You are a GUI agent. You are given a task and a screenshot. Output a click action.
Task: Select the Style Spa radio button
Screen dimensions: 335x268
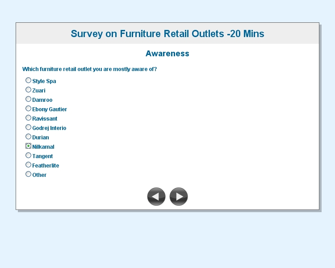tap(28, 80)
